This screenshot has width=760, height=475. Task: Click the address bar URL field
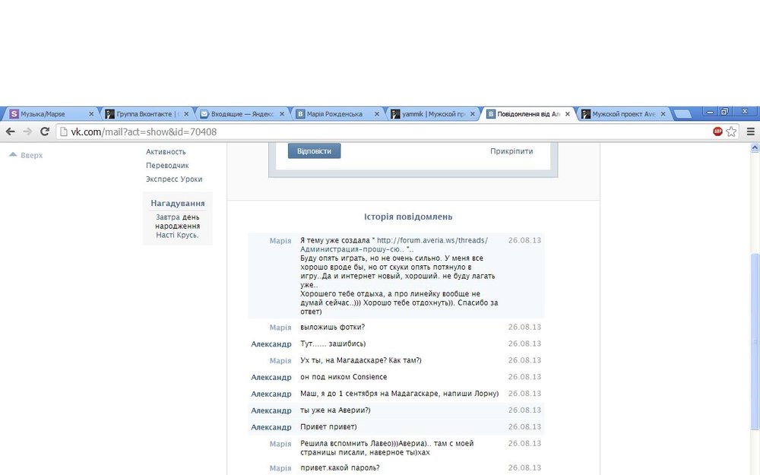tap(380, 131)
